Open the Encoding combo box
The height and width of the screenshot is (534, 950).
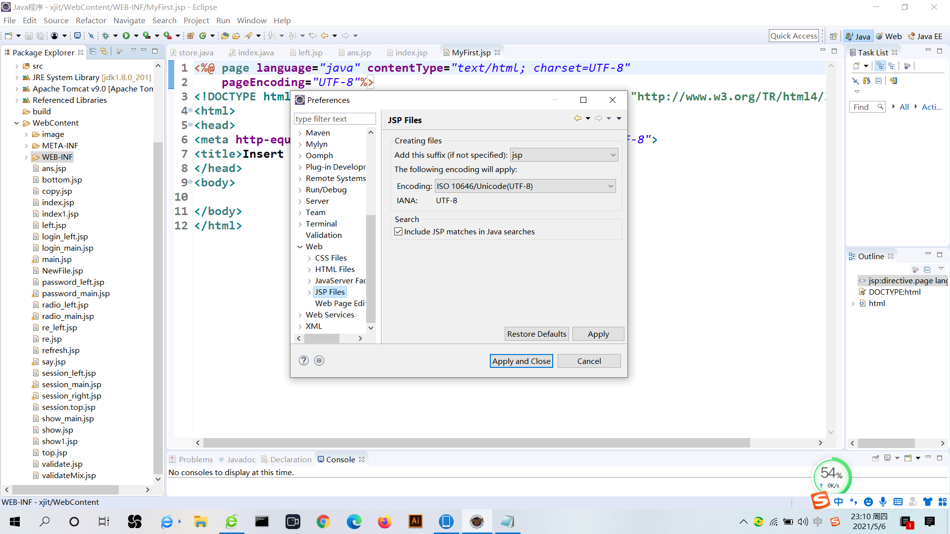point(525,186)
